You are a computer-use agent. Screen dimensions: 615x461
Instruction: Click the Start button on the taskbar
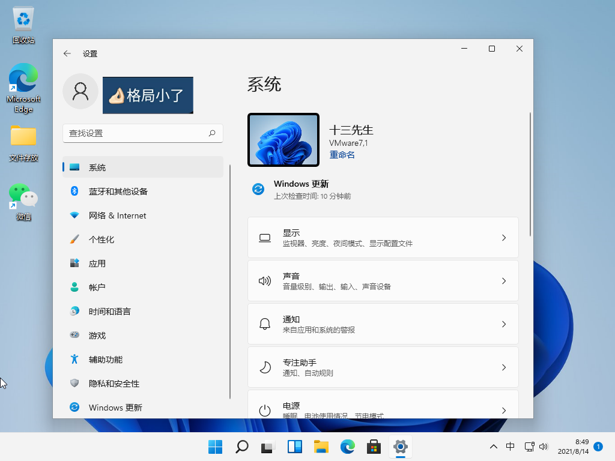coord(214,447)
